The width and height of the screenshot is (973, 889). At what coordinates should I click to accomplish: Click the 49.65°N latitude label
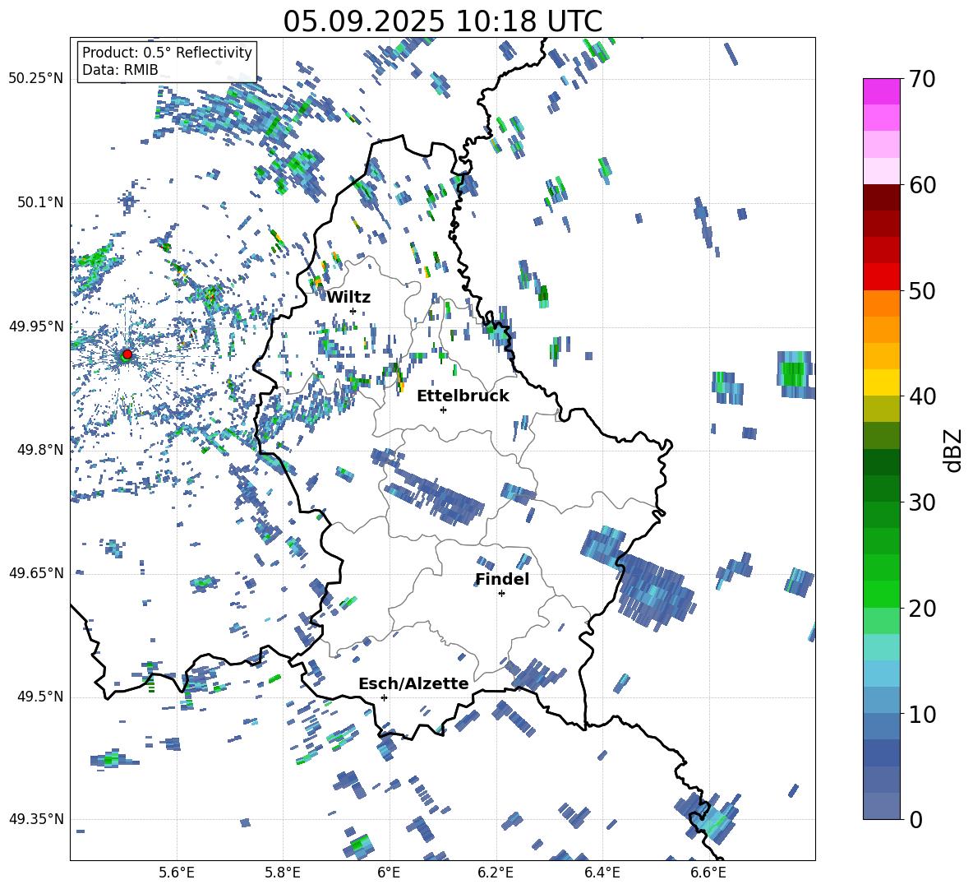click(36, 572)
